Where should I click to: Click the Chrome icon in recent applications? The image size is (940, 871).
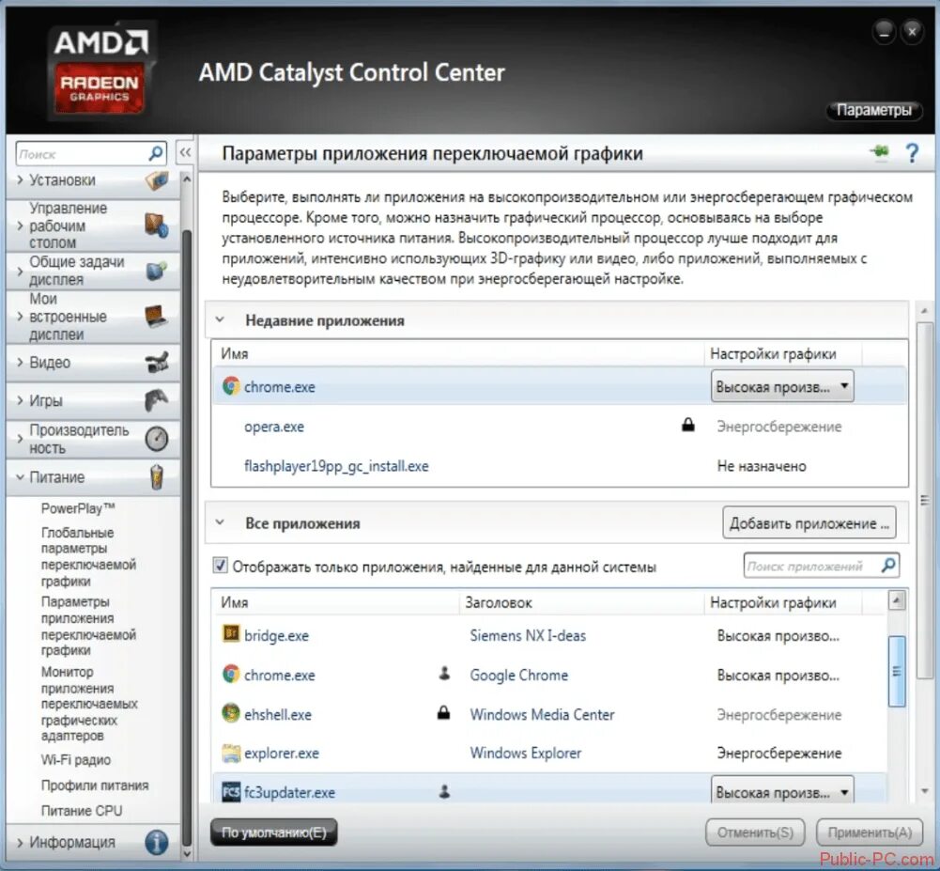pos(231,386)
